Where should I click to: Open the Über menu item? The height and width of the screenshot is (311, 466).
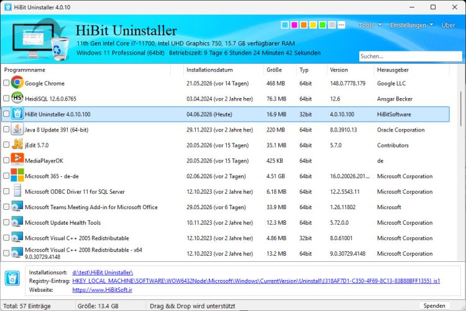[x=448, y=25]
